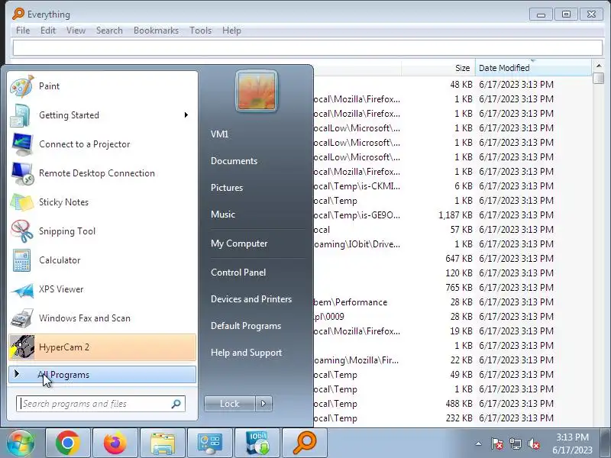Launch HyperCam 2
Viewport: 611px width, 458px height.
tap(102, 347)
